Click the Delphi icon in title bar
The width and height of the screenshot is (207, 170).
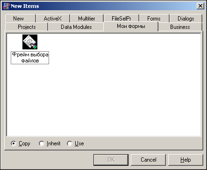6,6
